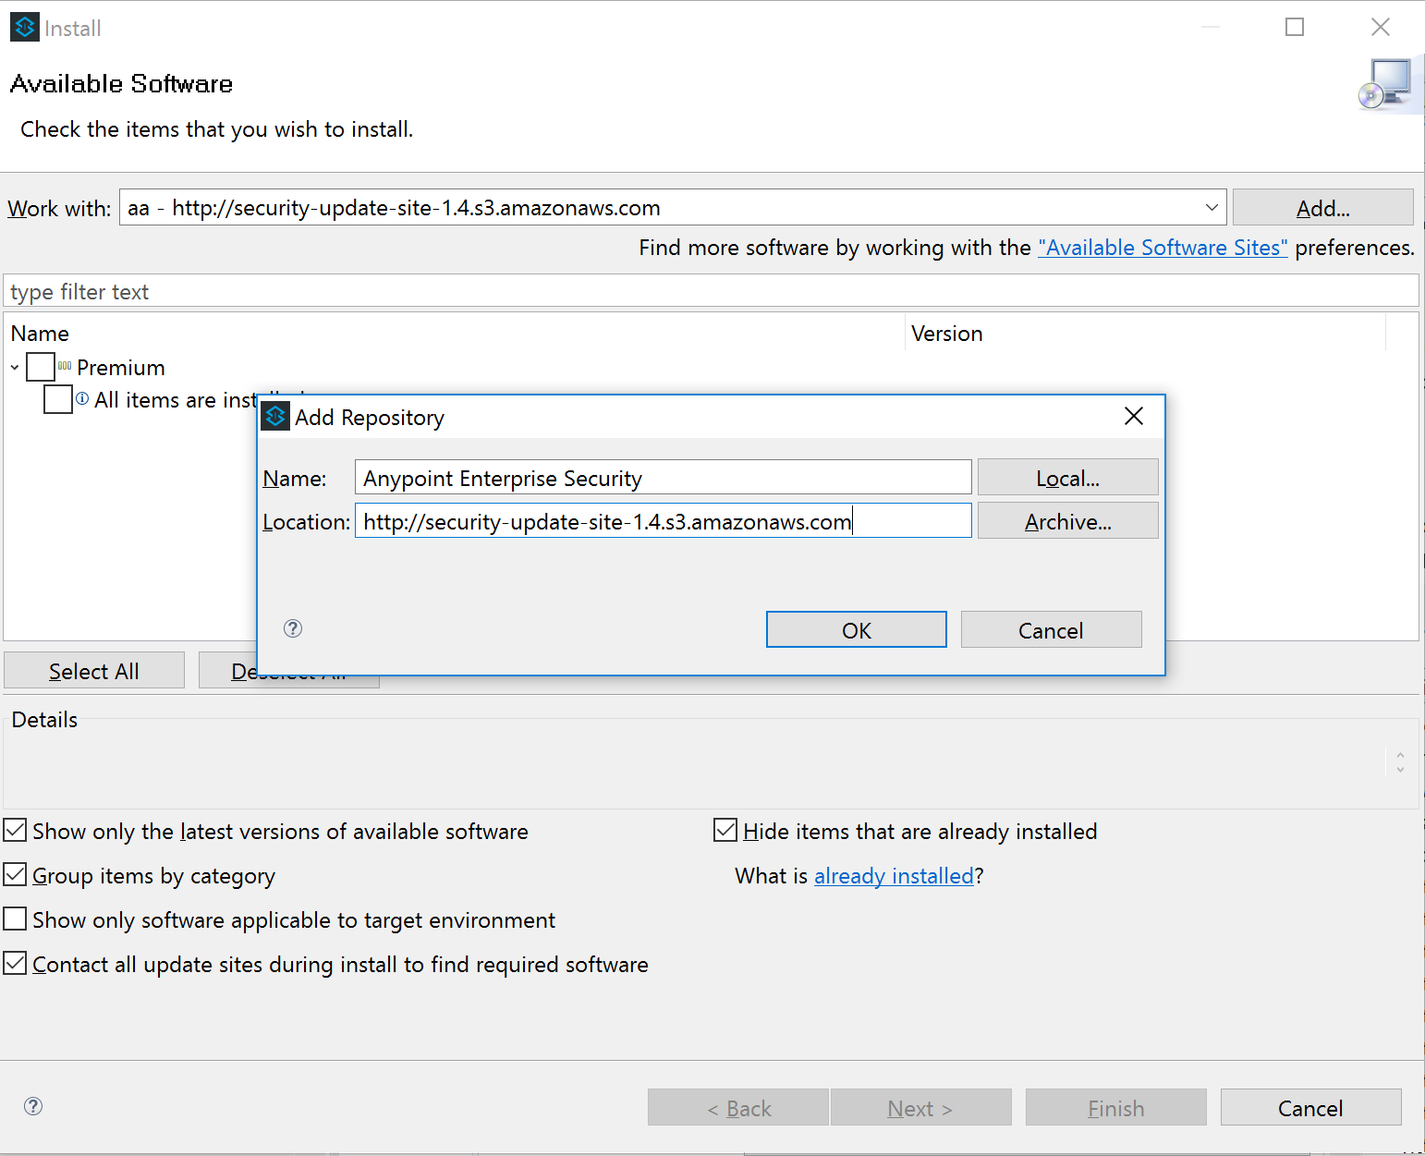Image resolution: width=1425 pixels, height=1156 pixels.
Task: Check the Premium category checkbox
Action: (41, 367)
